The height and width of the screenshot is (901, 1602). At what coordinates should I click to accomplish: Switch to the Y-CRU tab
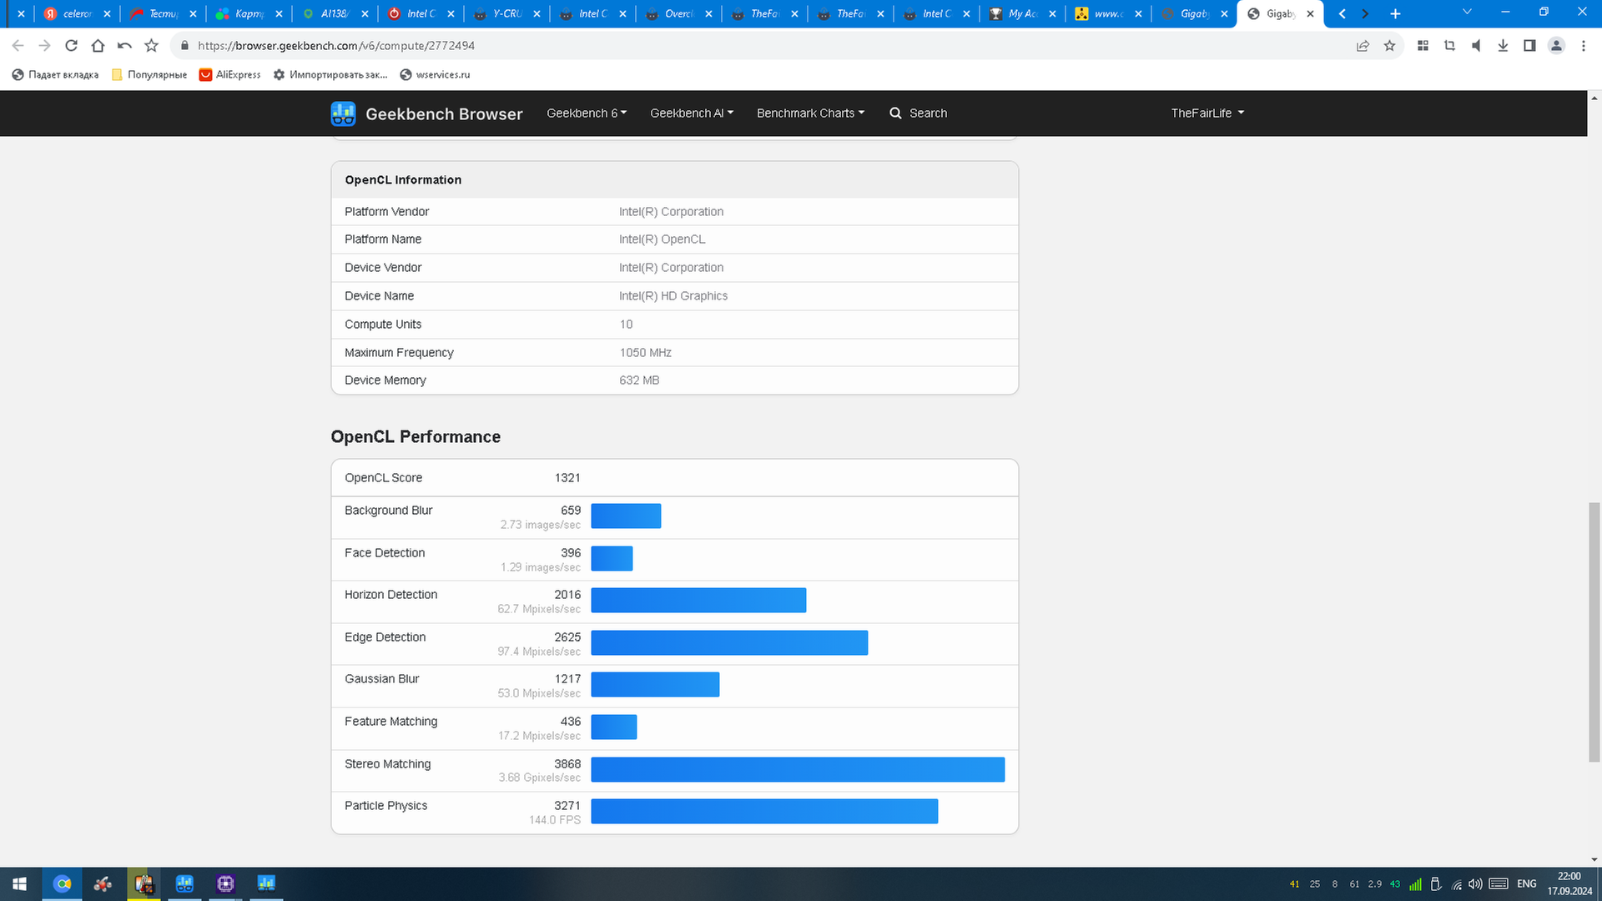506,13
